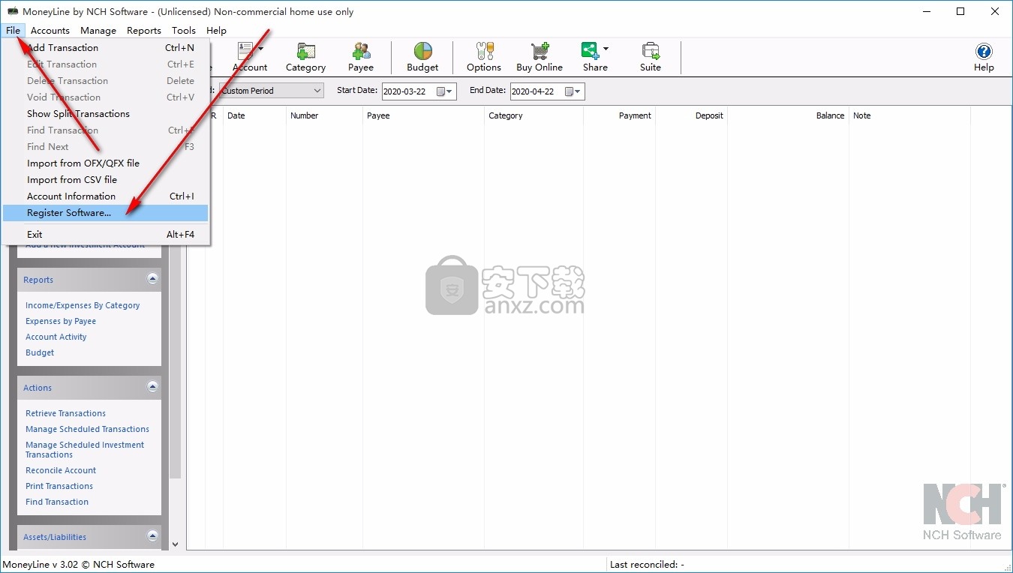Choose Import from OFX/QFX file
Image resolution: width=1013 pixels, height=573 pixels.
105,163
